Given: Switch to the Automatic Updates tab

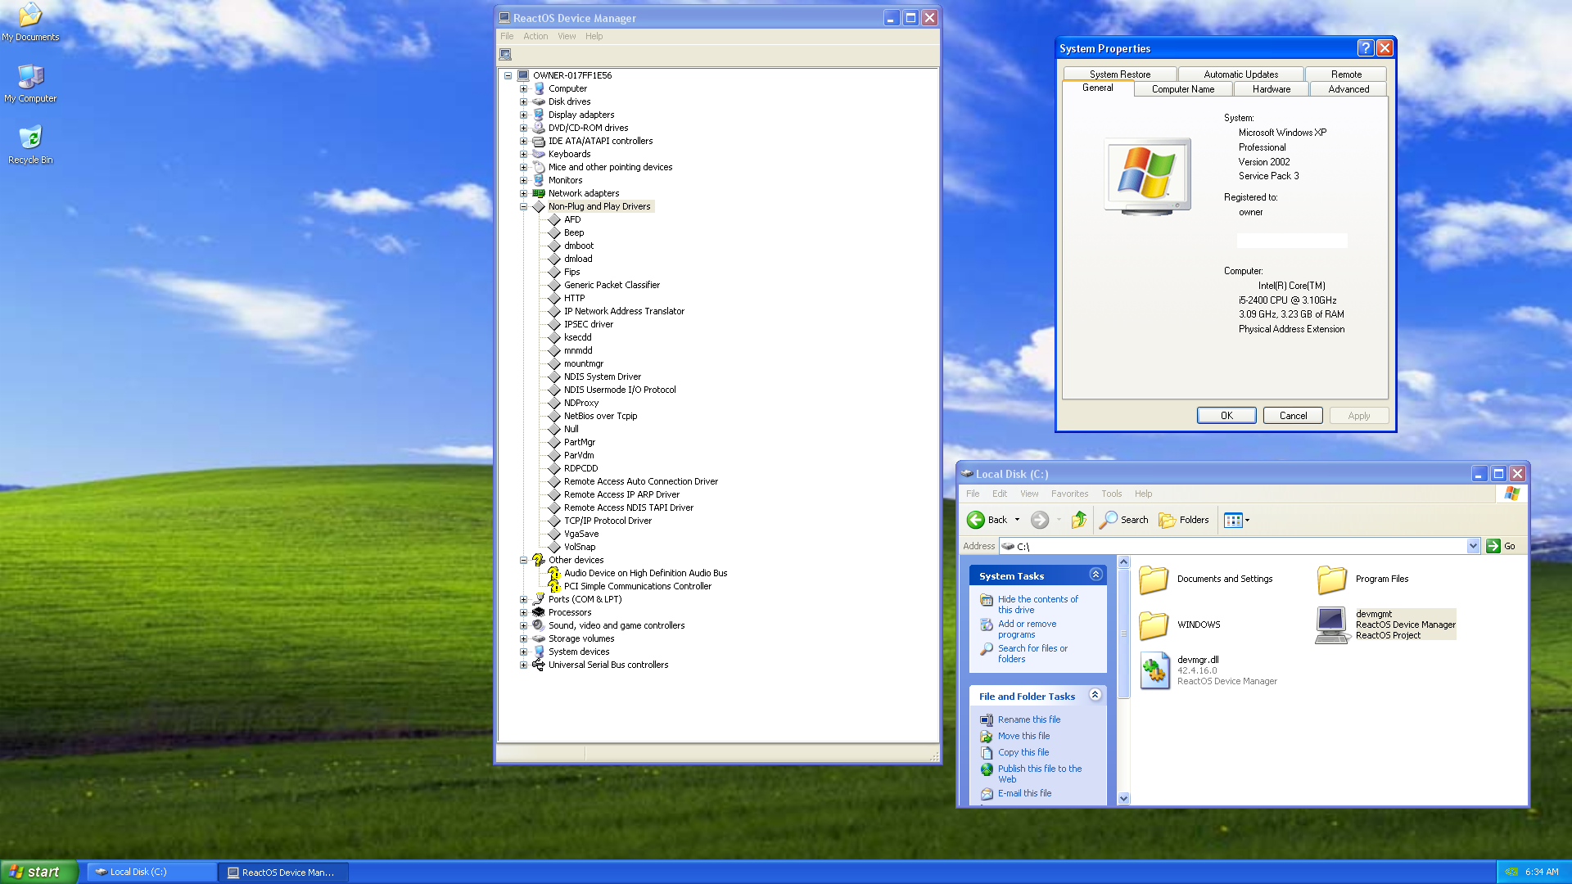Looking at the screenshot, I should tap(1240, 74).
